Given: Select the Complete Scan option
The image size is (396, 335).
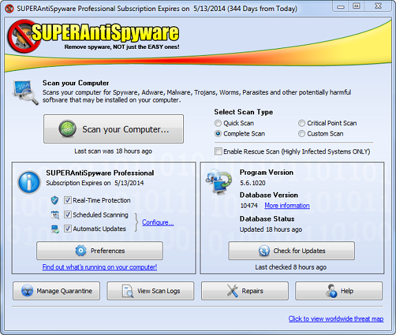Looking at the screenshot, I should pos(240,133).
